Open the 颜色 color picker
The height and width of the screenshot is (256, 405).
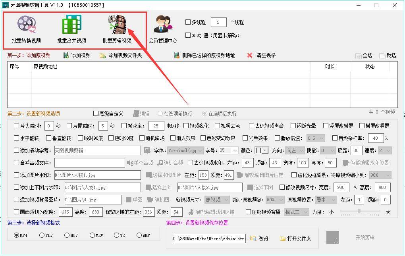coord(261,150)
